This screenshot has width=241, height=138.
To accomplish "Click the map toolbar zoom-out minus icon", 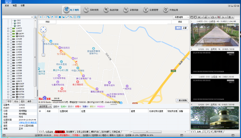I will [x=45, y=17].
